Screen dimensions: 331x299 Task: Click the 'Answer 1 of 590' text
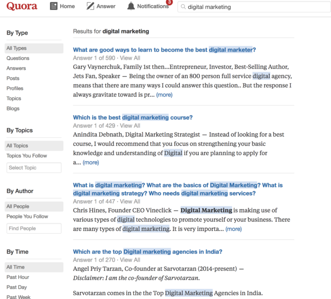coord(94,58)
